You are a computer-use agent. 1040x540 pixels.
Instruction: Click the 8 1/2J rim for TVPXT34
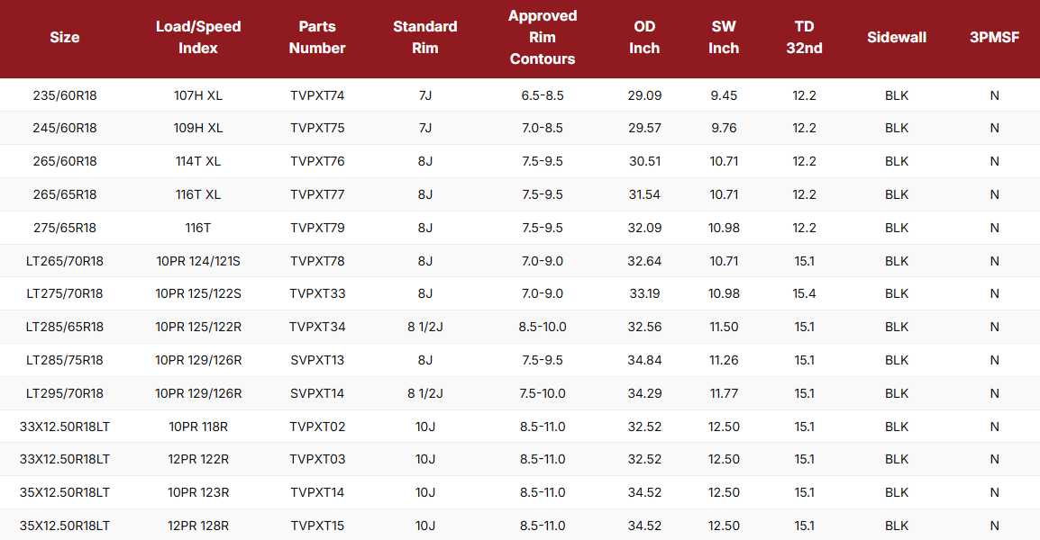click(x=425, y=327)
